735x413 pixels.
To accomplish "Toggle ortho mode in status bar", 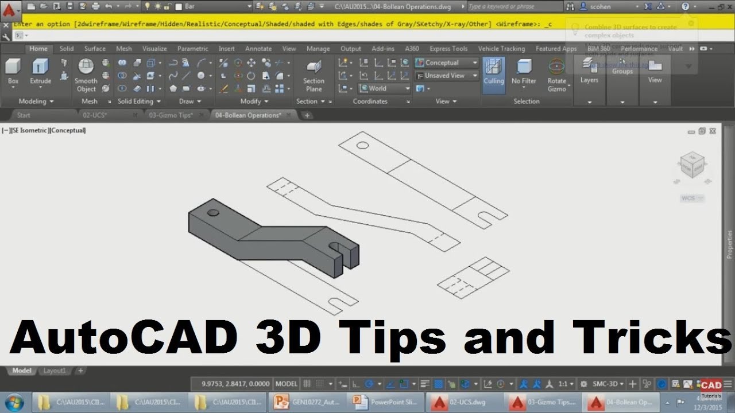I will pos(356,384).
